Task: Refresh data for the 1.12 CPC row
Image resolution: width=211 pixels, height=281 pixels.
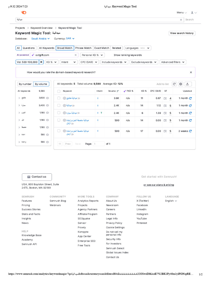Action: coord(190,106)
